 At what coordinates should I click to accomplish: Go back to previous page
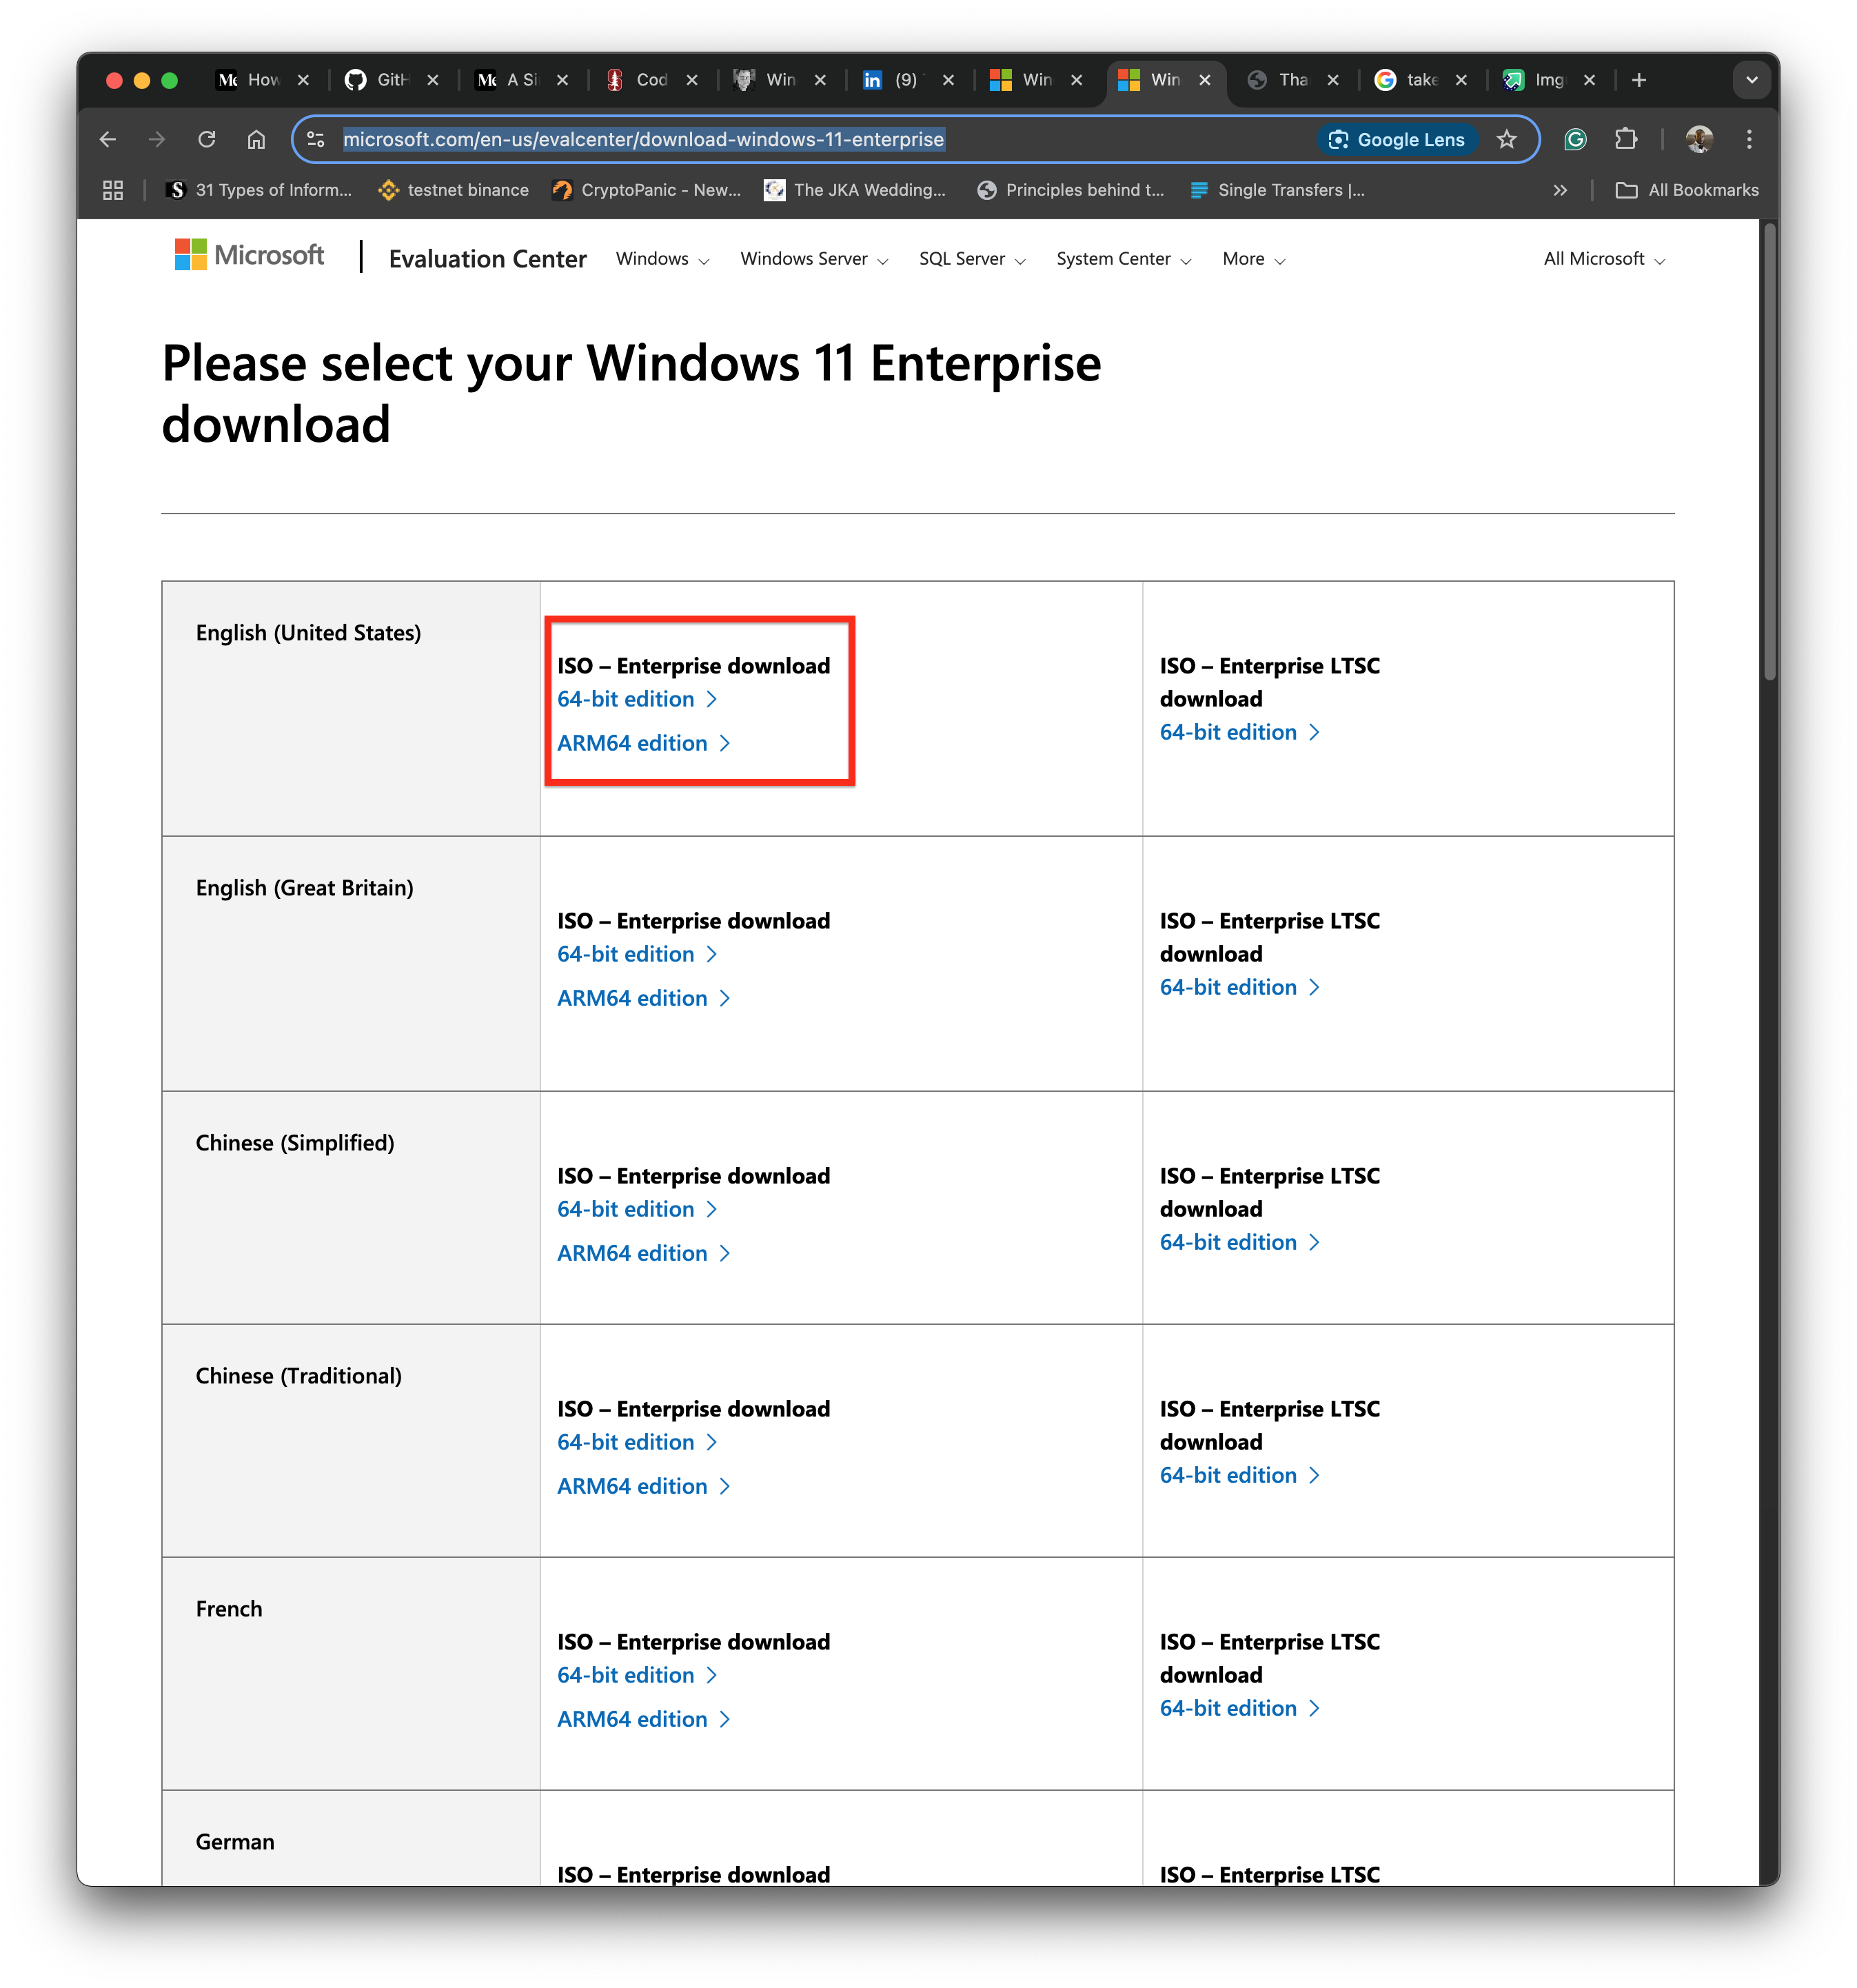(x=108, y=139)
